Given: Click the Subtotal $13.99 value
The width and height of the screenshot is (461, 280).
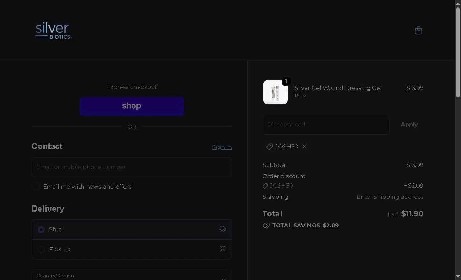Looking at the screenshot, I should pos(415,165).
